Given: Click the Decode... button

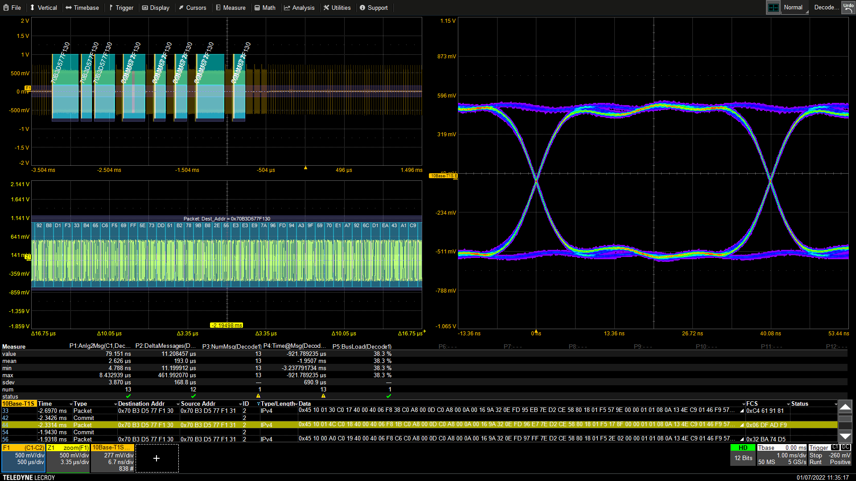Looking at the screenshot, I should pos(826,8).
